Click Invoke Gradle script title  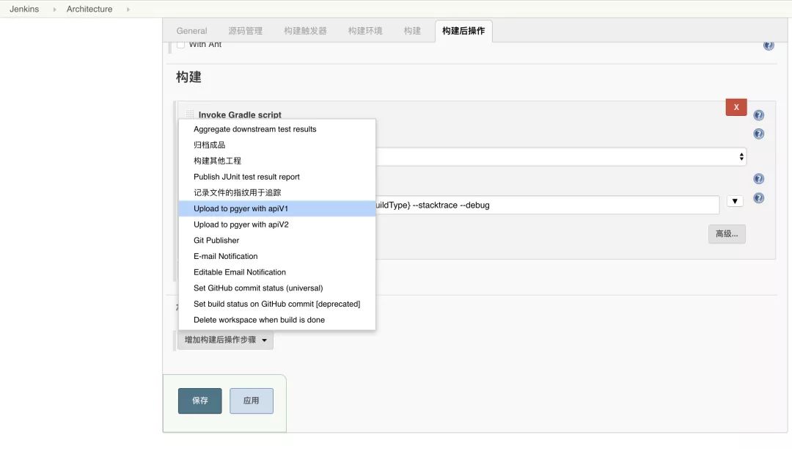click(x=240, y=114)
